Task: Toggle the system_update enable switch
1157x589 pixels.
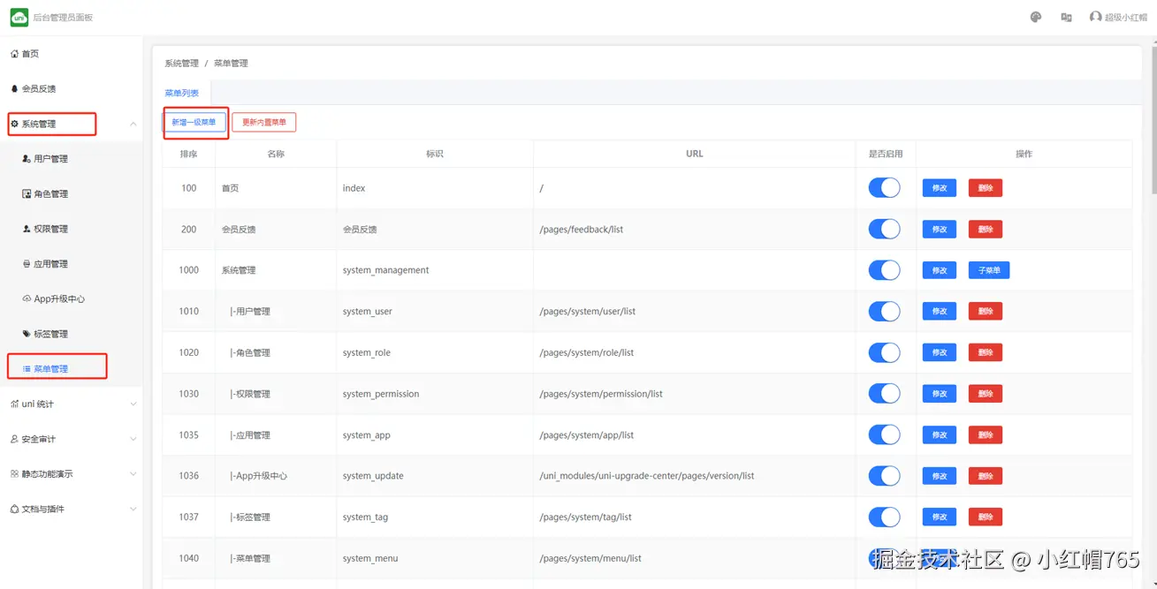Action: tap(884, 476)
